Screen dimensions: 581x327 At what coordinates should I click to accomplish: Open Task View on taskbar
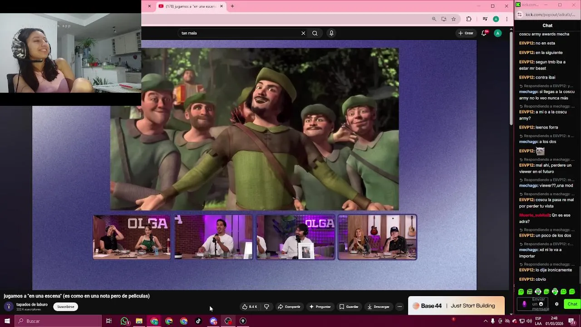[109, 321]
